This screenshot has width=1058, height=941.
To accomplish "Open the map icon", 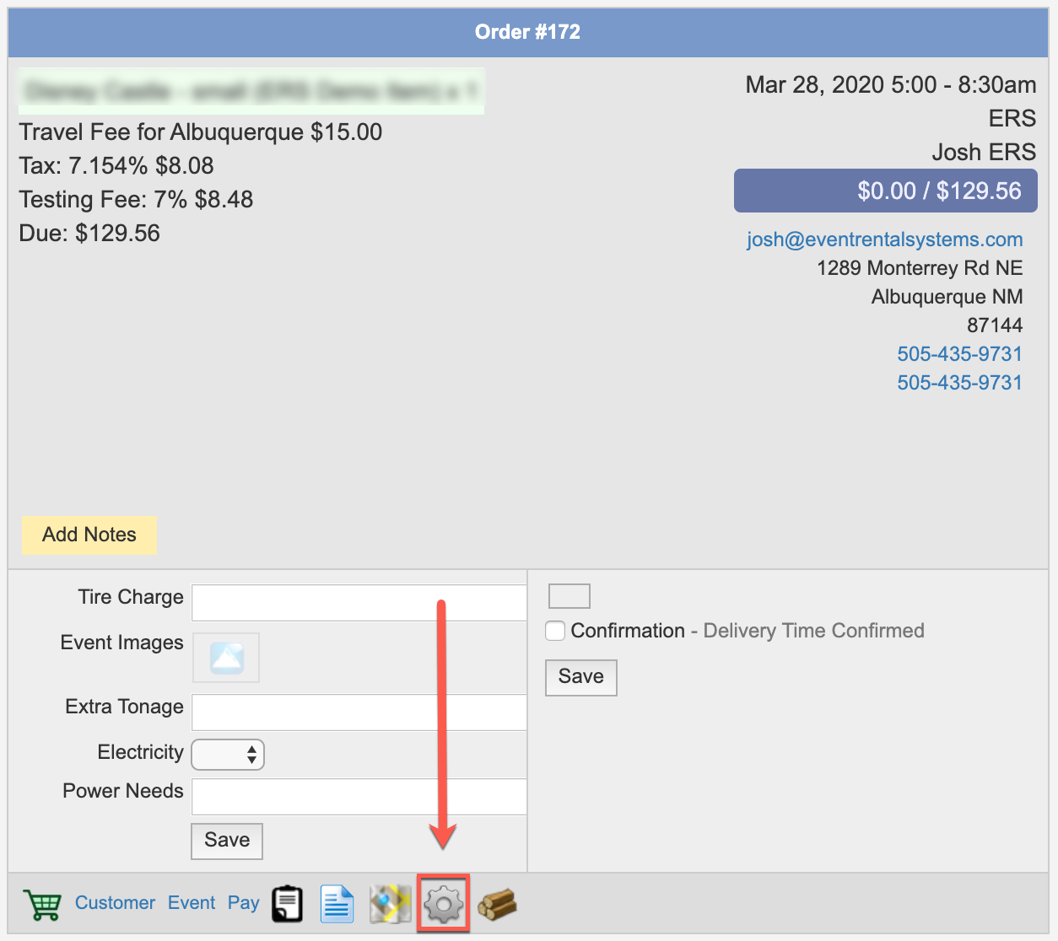I will (390, 904).
